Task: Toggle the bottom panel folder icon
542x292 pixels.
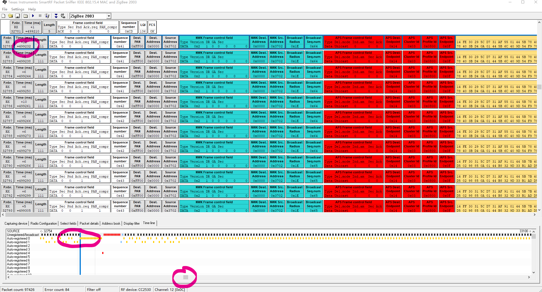Action: coord(26,16)
